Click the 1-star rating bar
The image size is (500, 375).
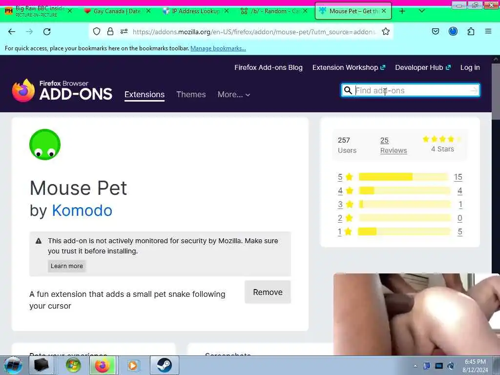[x=404, y=231]
